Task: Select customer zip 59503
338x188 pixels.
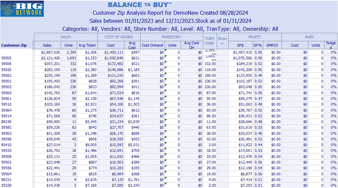Action: coord(7,87)
